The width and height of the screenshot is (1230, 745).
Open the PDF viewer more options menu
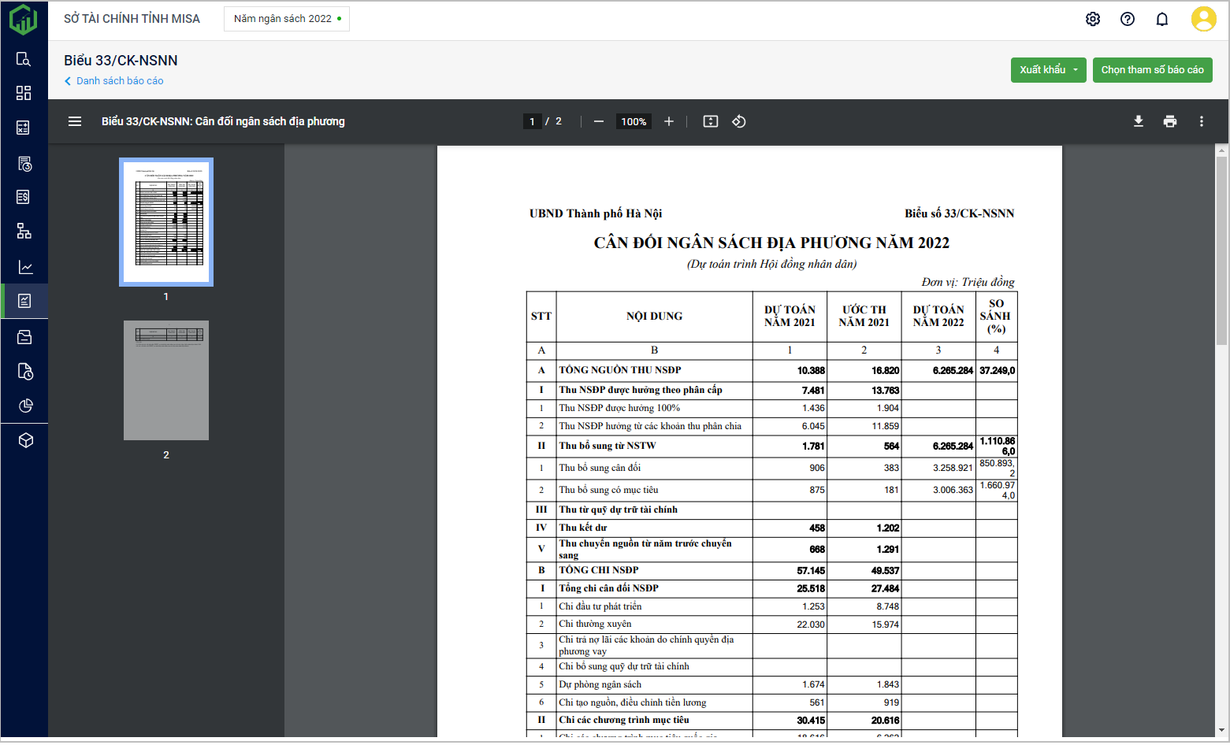(1201, 121)
